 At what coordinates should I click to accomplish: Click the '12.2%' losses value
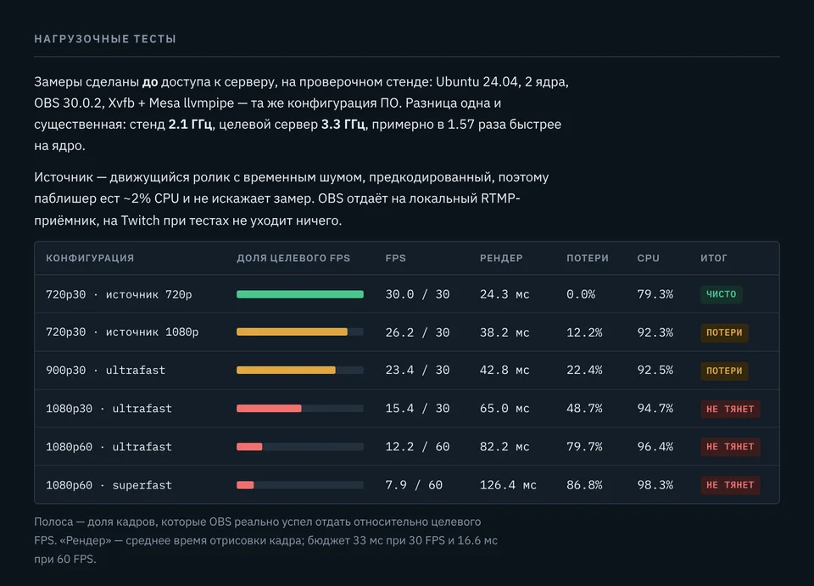(584, 332)
